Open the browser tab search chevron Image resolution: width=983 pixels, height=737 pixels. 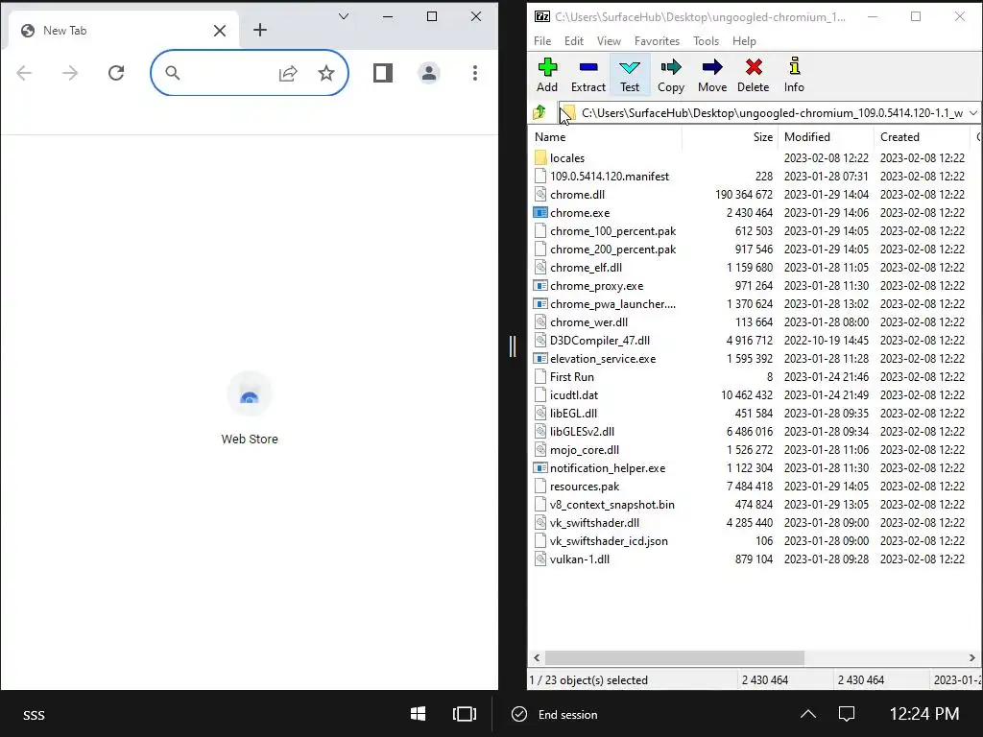pos(344,16)
